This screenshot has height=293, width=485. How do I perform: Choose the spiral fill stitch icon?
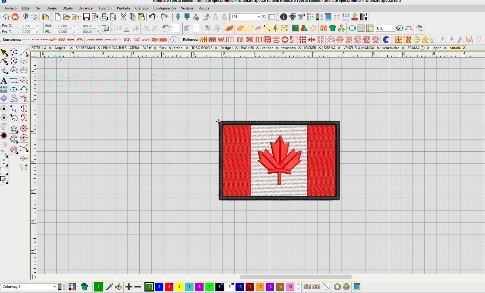pos(340,39)
